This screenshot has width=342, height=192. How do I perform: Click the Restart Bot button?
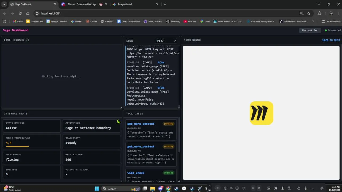click(x=310, y=30)
